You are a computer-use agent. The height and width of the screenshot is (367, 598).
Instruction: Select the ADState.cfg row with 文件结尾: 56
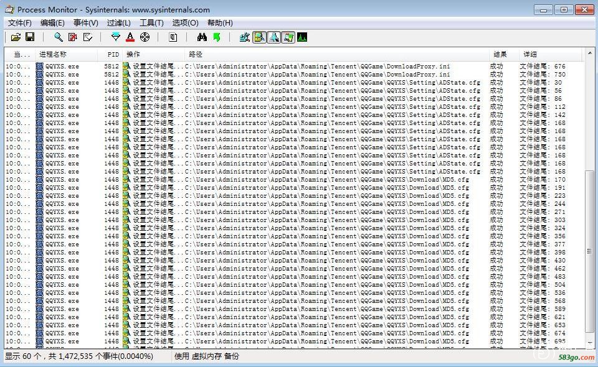pos(293,91)
